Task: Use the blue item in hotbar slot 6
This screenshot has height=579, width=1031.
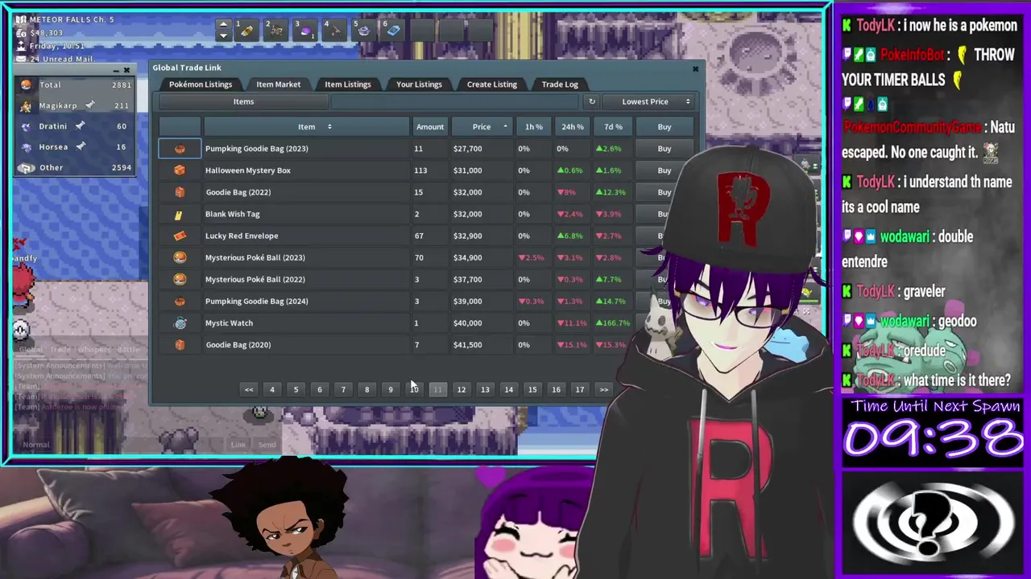Action: pos(393,31)
